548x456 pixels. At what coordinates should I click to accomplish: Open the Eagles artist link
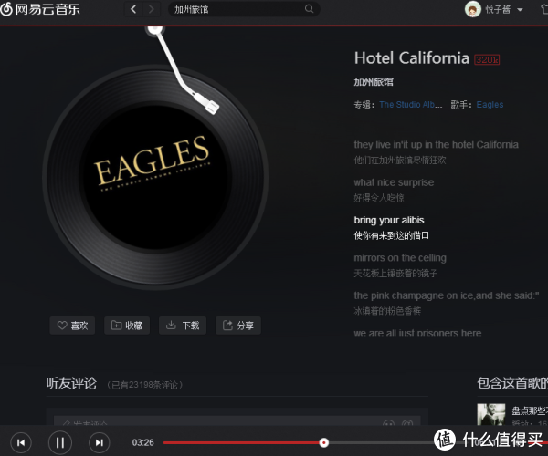[490, 105]
